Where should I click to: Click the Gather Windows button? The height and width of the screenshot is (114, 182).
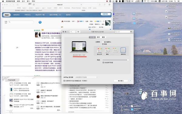[x=121, y=81]
